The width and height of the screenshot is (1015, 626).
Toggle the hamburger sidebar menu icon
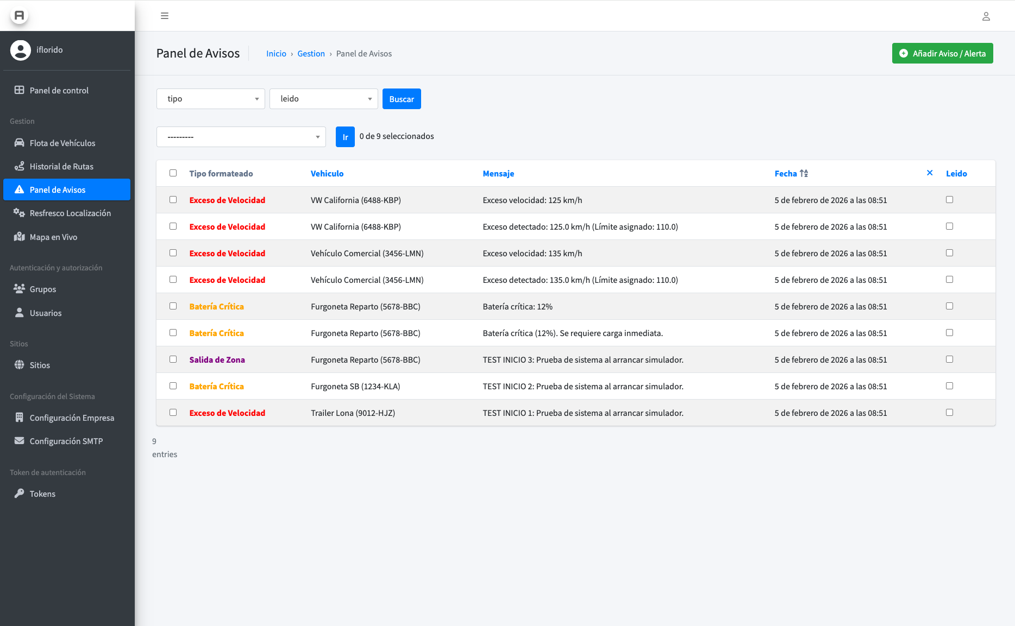(165, 16)
